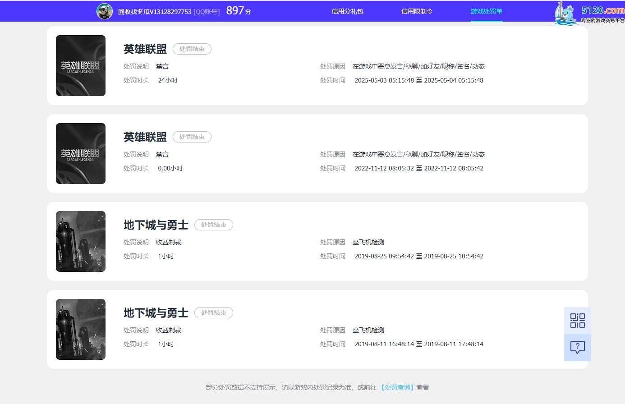Click time range 2022-11-12 08:05:32 至 08:05:42
The height and width of the screenshot is (404, 625).
click(x=419, y=168)
